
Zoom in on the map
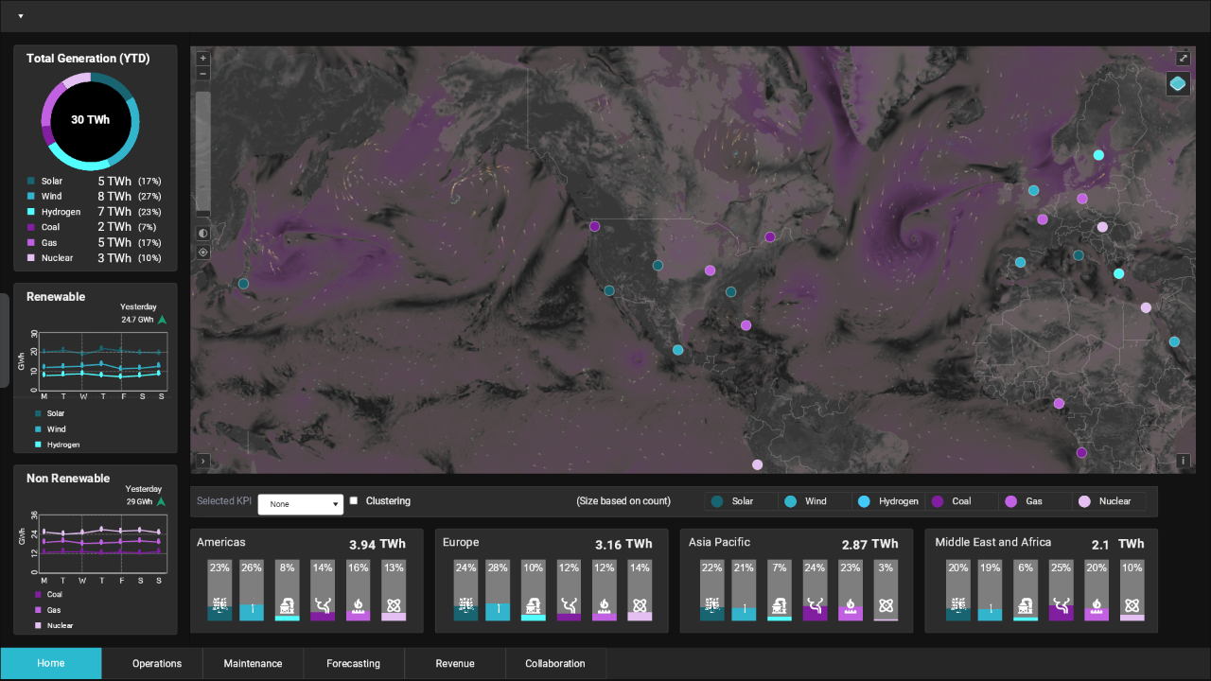tap(203, 58)
